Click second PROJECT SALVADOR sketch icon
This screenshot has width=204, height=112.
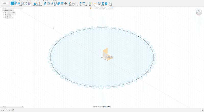click(x=39, y=4)
